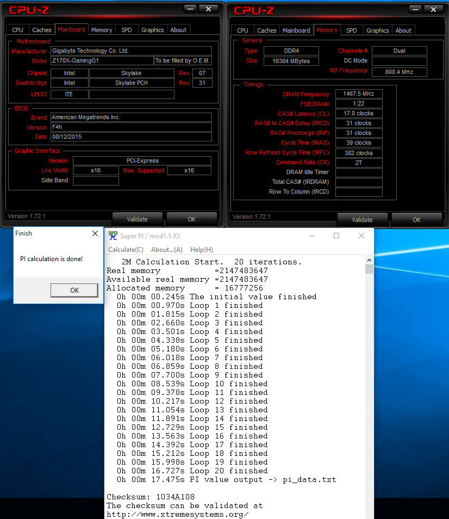Click the Command Rate value 2T
The width and height of the screenshot is (449, 519).
coord(359,163)
